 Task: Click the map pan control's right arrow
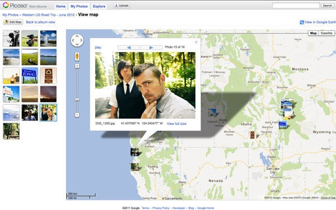pos(81,40)
